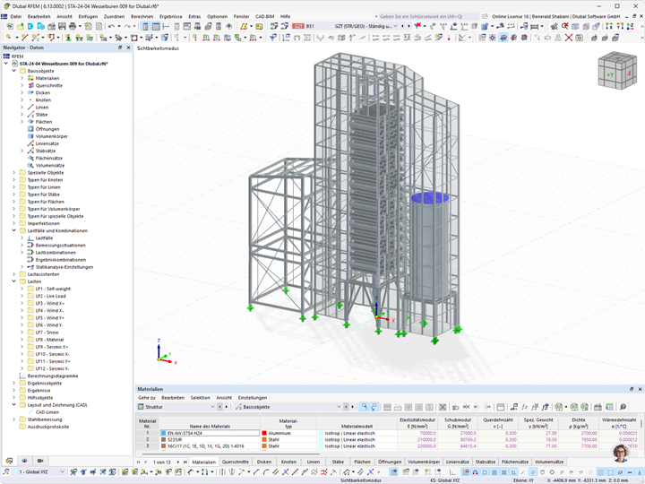645x484 pixels.
Task: Click the new model icon in the toolbar
Action: coord(10,26)
